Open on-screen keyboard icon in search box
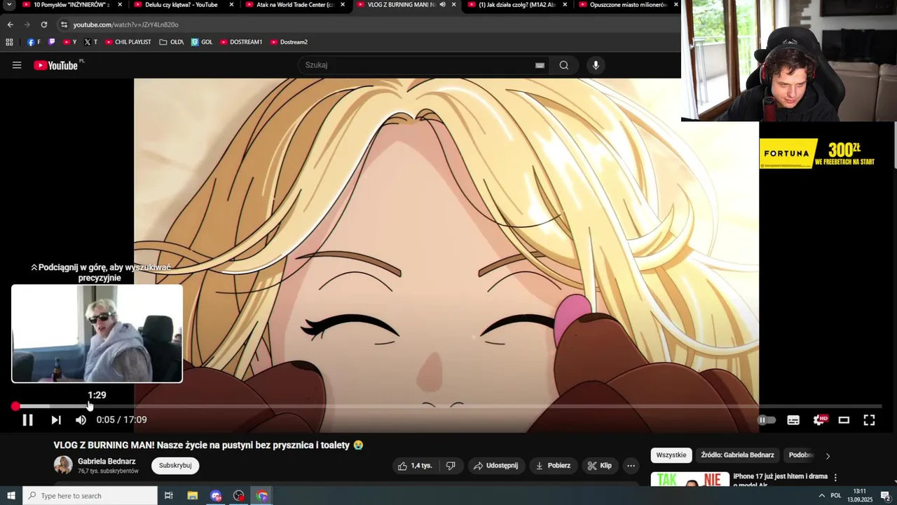The height and width of the screenshot is (505, 897). click(540, 65)
